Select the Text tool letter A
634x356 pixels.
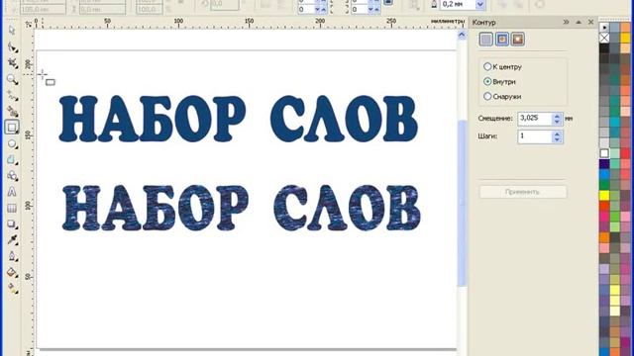tap(12, 192)
